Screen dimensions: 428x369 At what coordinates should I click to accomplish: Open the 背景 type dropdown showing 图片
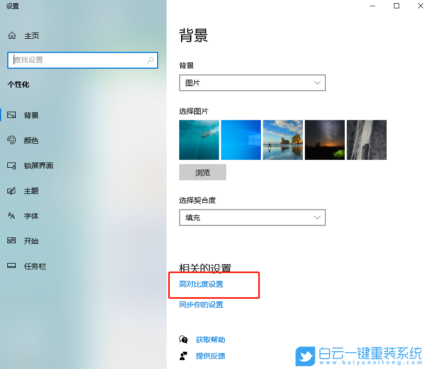pyautogui.click(x=252, y=83)
